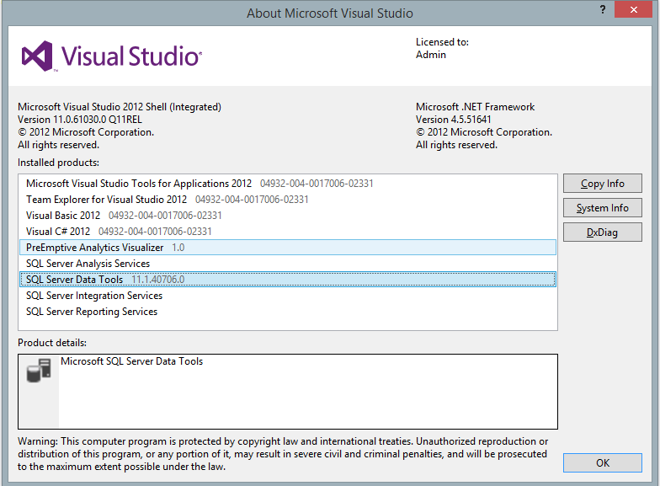Open System Info
660x486 pixels.
pyautogui.click(x=603, y=207)
